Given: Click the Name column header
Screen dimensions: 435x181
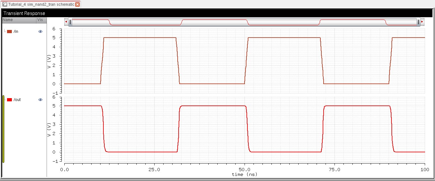Looking at the screenshot, I should (8, 20).
